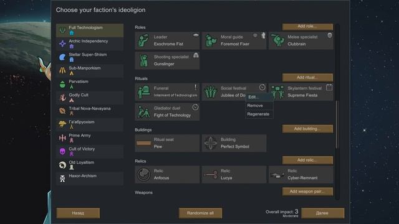Viewport: 399px width, 224px height.
Task: Click the Add relic button
Action: (x=307, y=160)
